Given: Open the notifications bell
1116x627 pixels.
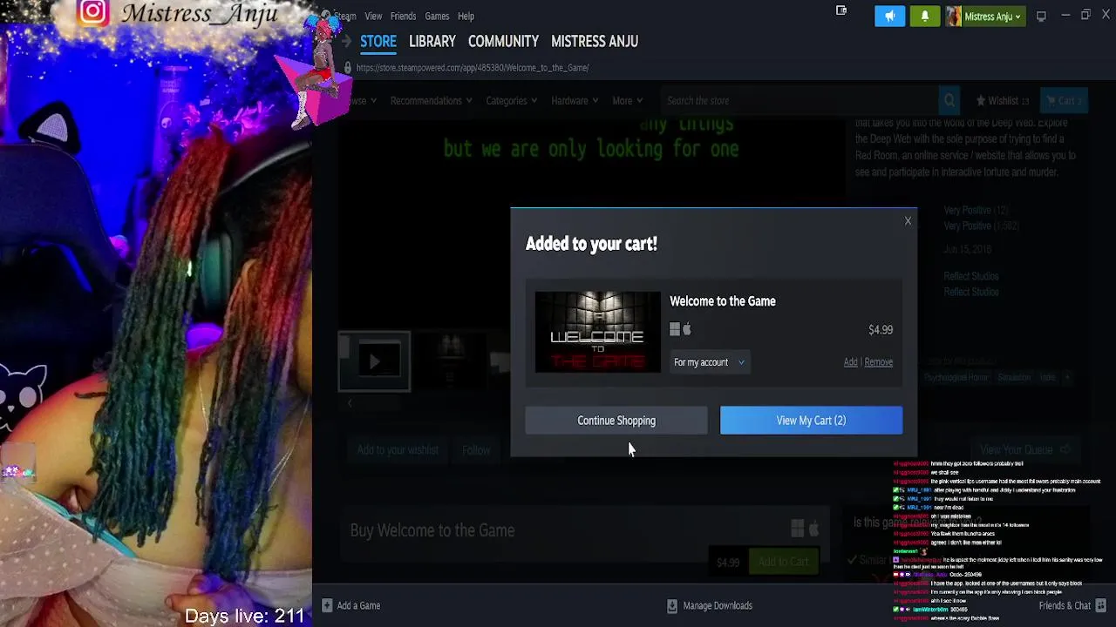Looking at the screenshot, I should pos(925,17).
